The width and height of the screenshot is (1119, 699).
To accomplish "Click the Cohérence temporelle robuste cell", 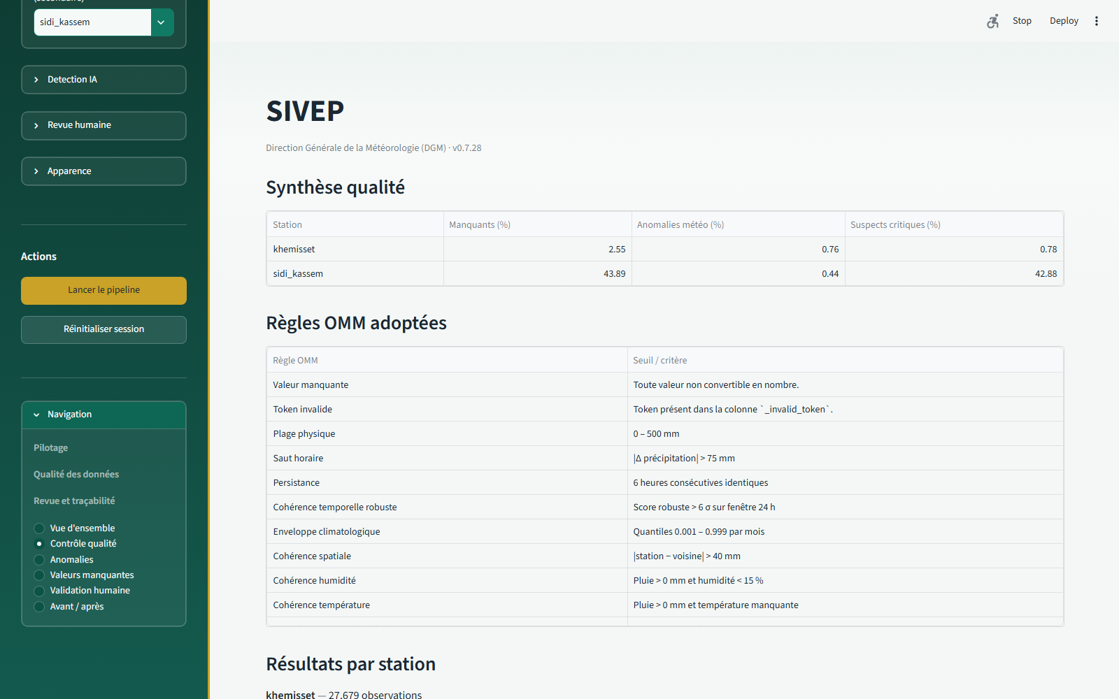I will pyautogui.click(x=447, y=507).
